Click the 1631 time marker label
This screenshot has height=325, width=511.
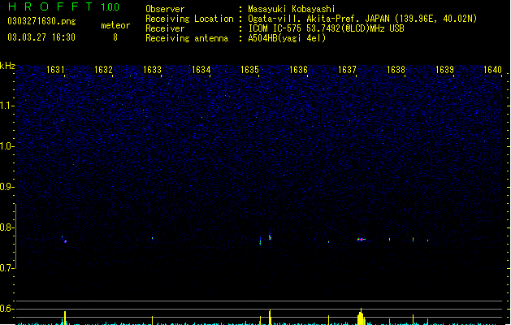click(x=55, y=70)
